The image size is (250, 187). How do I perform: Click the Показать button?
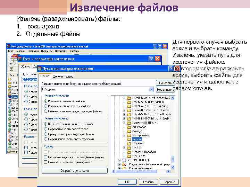click(x=165, y=83)
